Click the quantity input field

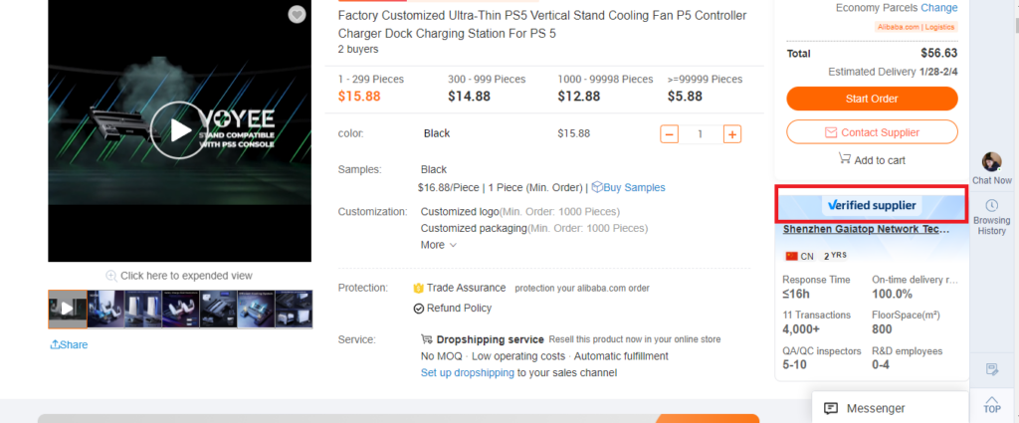tap(701, 134)
